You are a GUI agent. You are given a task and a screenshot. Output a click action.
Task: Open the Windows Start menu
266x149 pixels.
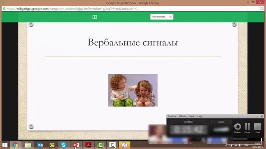tap(5, 145)
